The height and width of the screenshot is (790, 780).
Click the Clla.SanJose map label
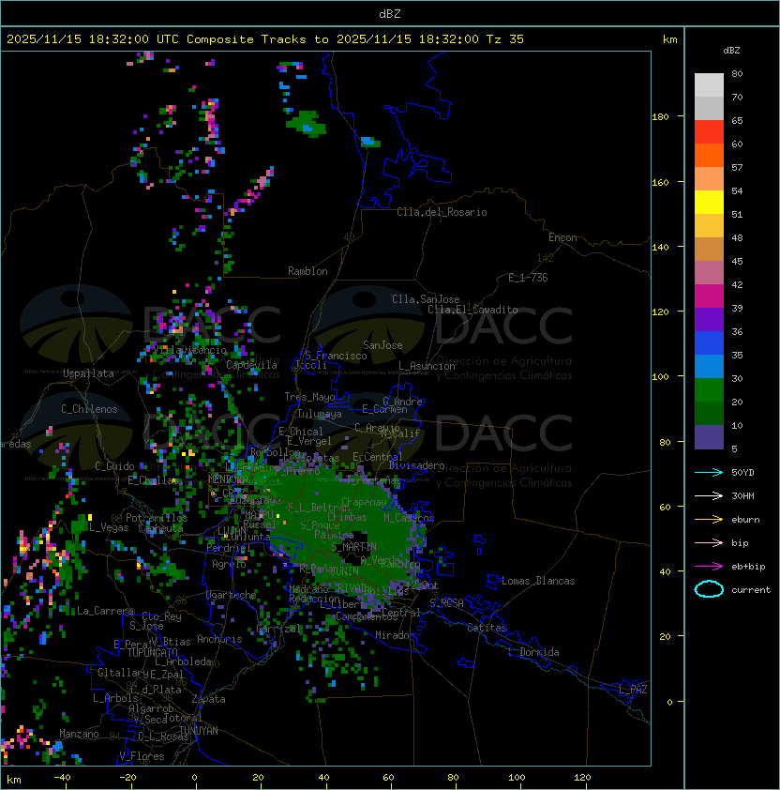[x=426, y=299]
